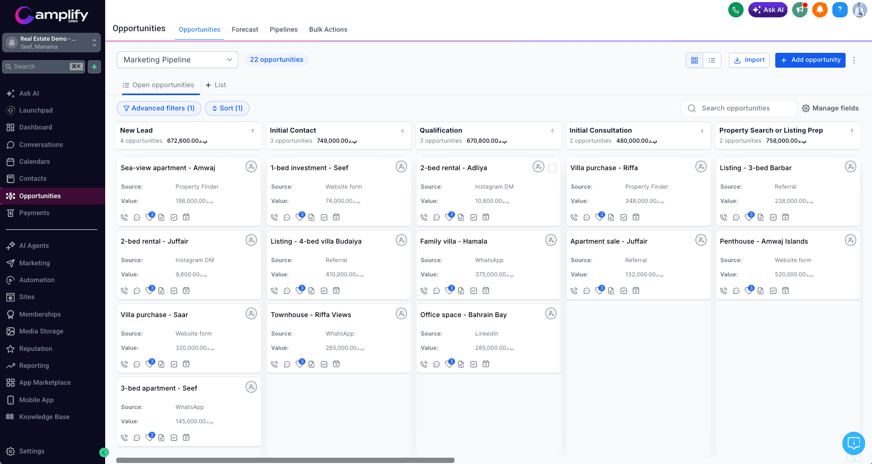Go to the Bulk Actions tab
This screenshot has height=464, width=872.
[328, 30]
